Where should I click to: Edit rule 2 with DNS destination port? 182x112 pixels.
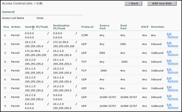click(x=169, y=43)
